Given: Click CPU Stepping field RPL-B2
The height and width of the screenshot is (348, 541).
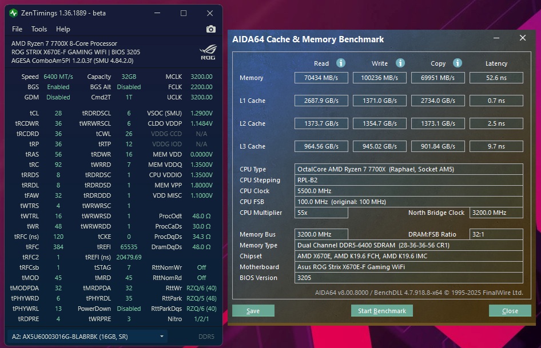Looking at the screenshot, I should [408, 180].
